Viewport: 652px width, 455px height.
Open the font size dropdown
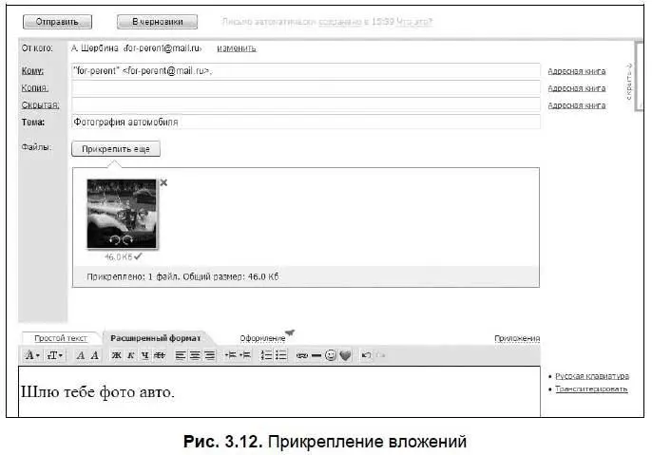pyautogui.click(x=56, y=355)
